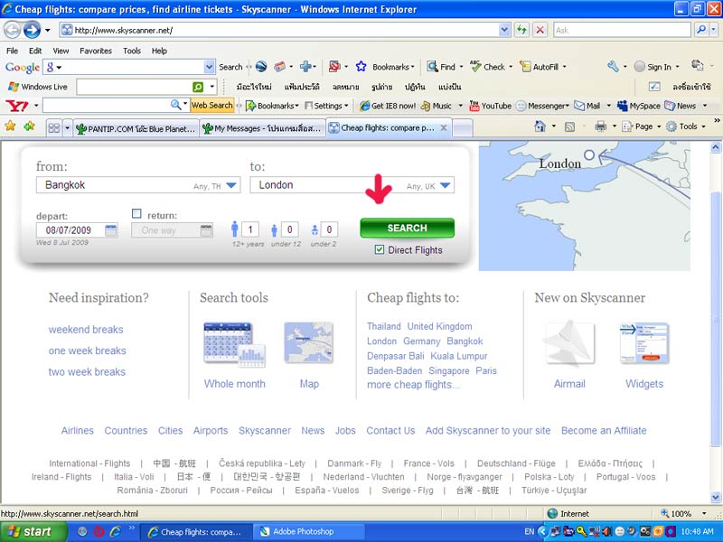Click the Mail envelope icon in Yahoo toolbar
The height and width of the screenshot is (542, 723).
(579, 106)
